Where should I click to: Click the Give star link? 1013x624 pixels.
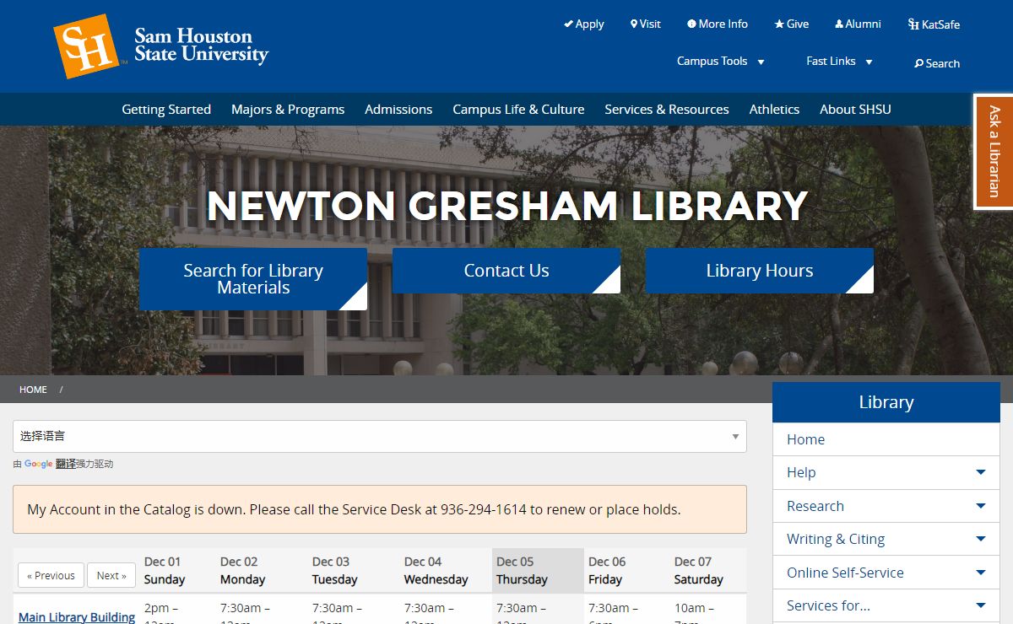(x=792, y=24)
